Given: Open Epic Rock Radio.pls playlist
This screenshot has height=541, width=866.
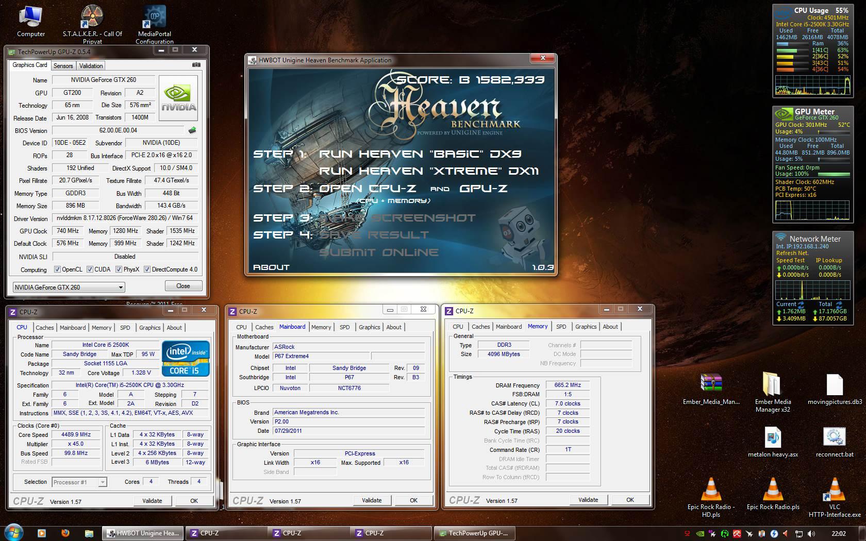Looking at the screenshot, I should (773, 494).
